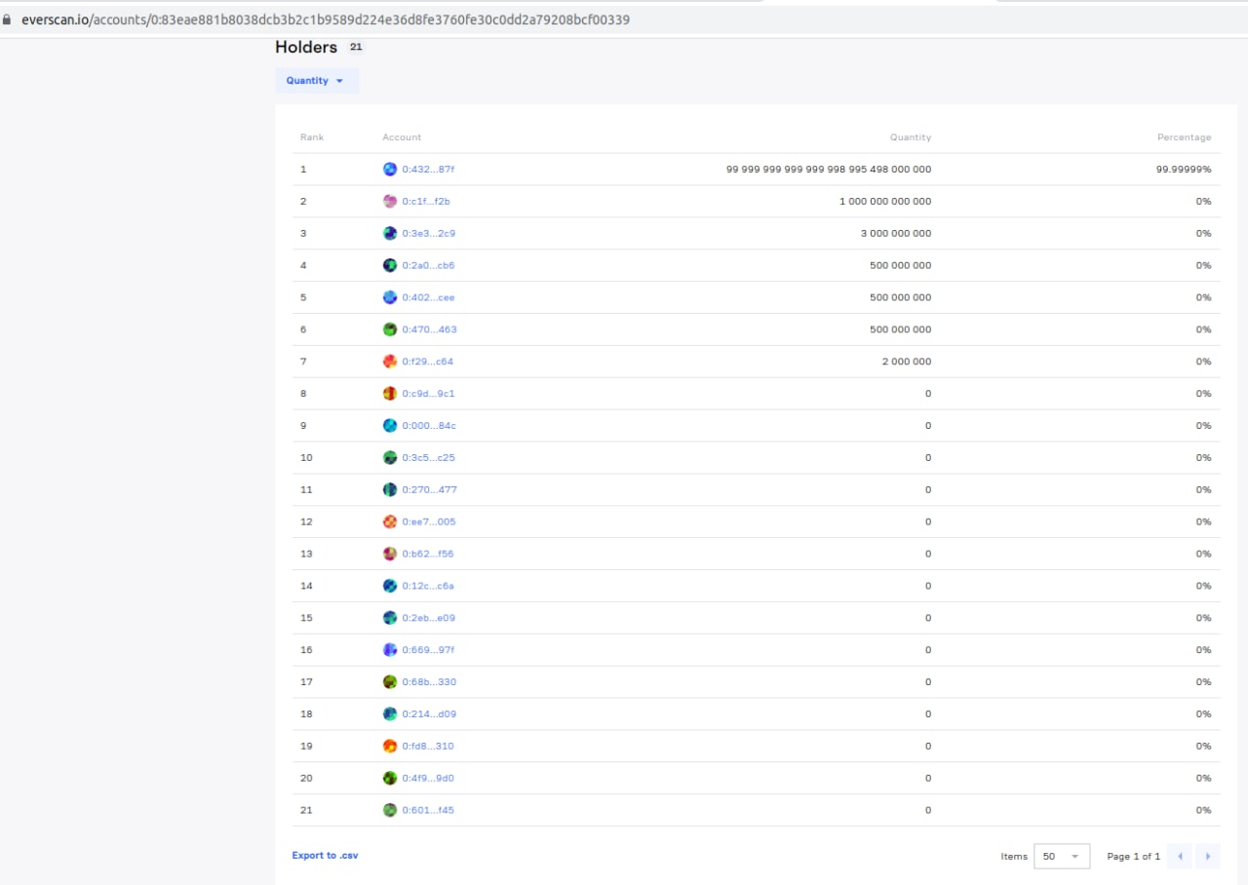Click the avatar icon for 0:fd8...310
The width and height of the screenshot is (1248, 885).
tap(390, 746)
